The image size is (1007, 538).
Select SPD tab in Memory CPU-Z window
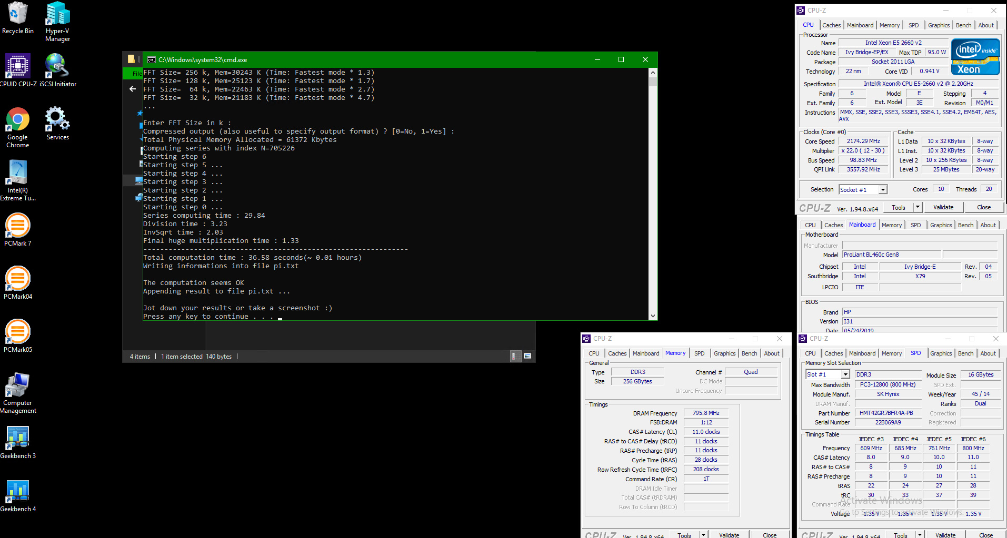coord(700,353)
